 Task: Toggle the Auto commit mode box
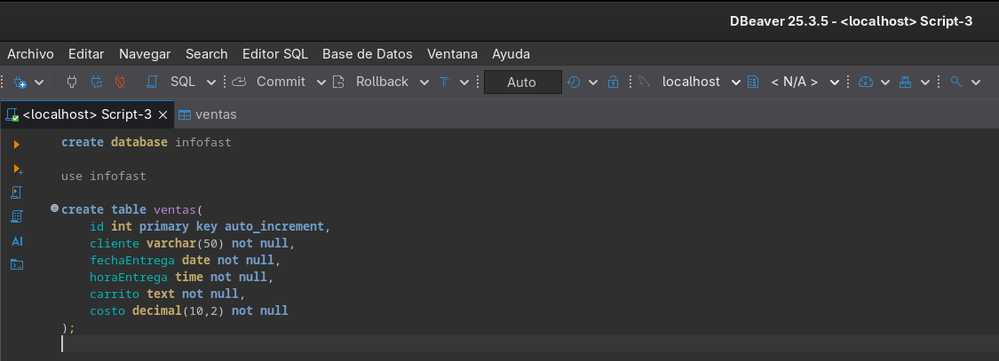[x=522, y=82]
